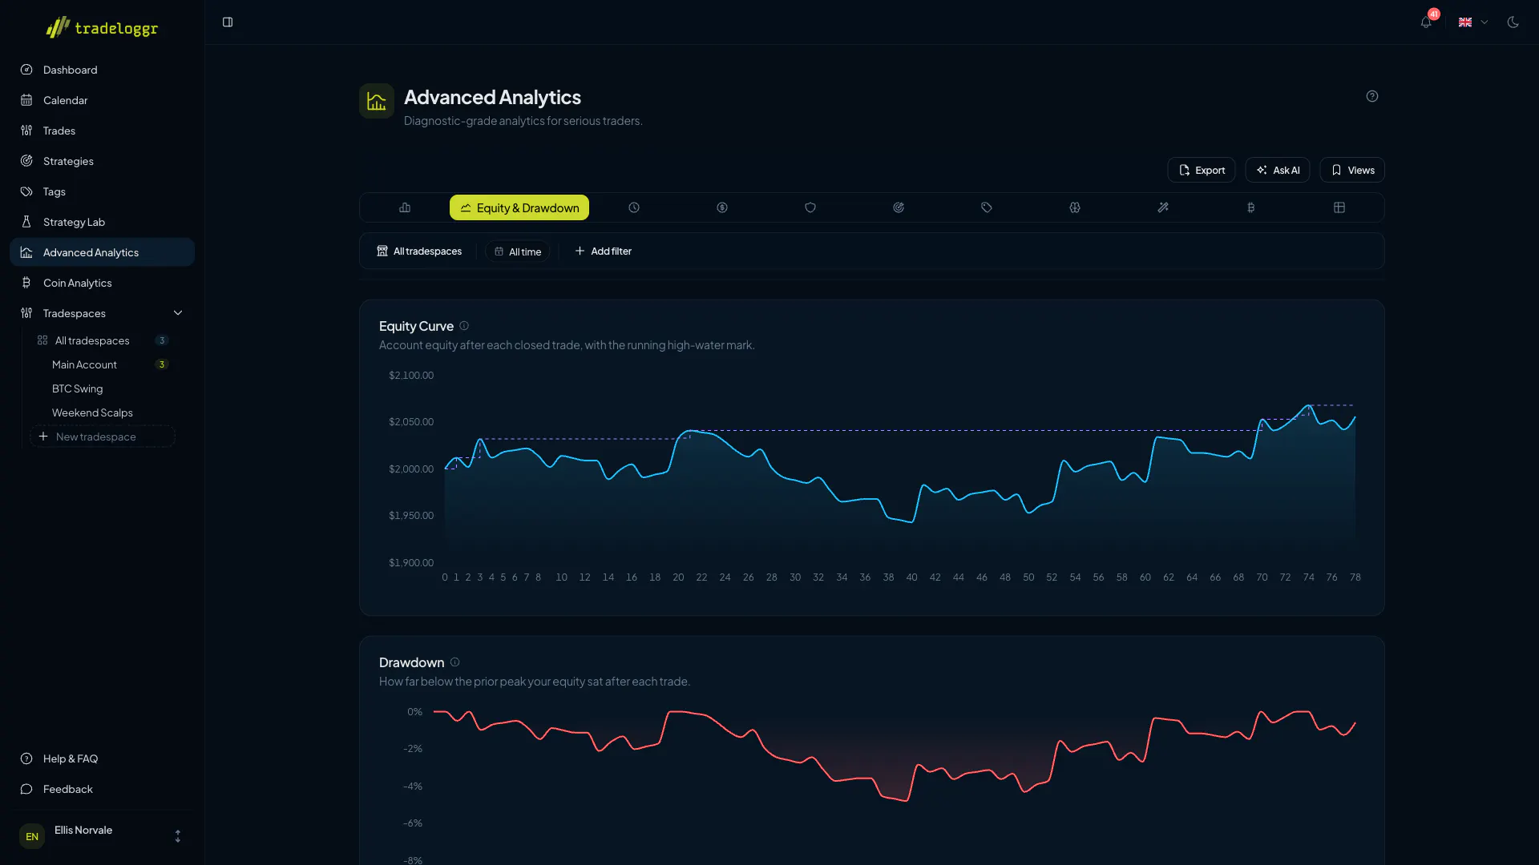Open the magic wand tab icon
The width and height of the screenshot is (1539, 865).
point(1163,207)
